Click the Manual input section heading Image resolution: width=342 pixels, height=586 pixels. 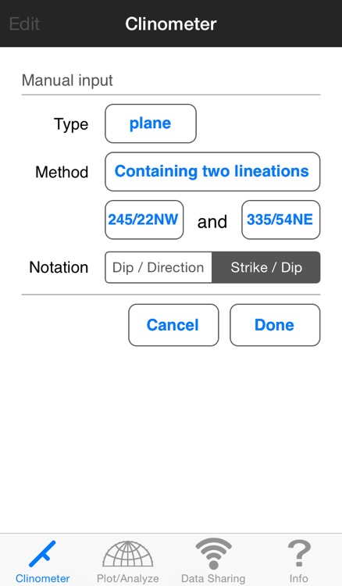[67, 80]
